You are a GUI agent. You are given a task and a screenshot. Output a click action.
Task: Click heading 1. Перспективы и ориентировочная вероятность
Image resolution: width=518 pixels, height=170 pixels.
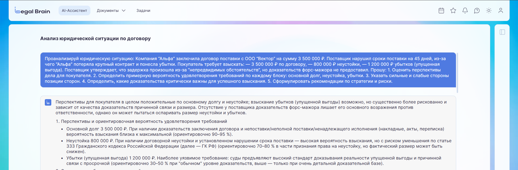pos(141,121)
